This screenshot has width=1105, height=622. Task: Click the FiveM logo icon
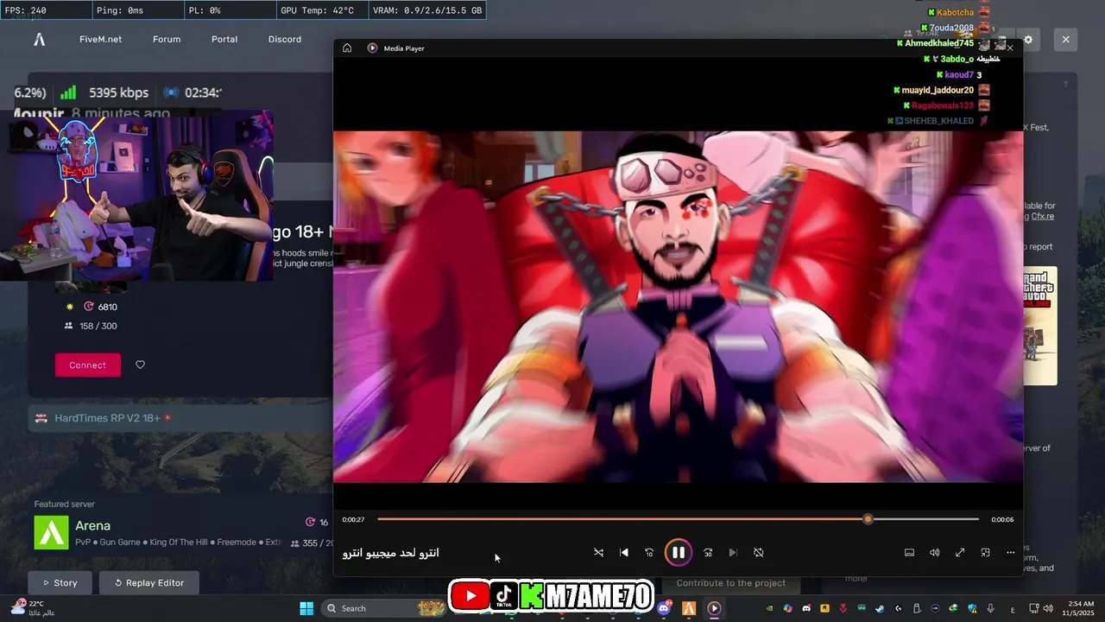39,39
